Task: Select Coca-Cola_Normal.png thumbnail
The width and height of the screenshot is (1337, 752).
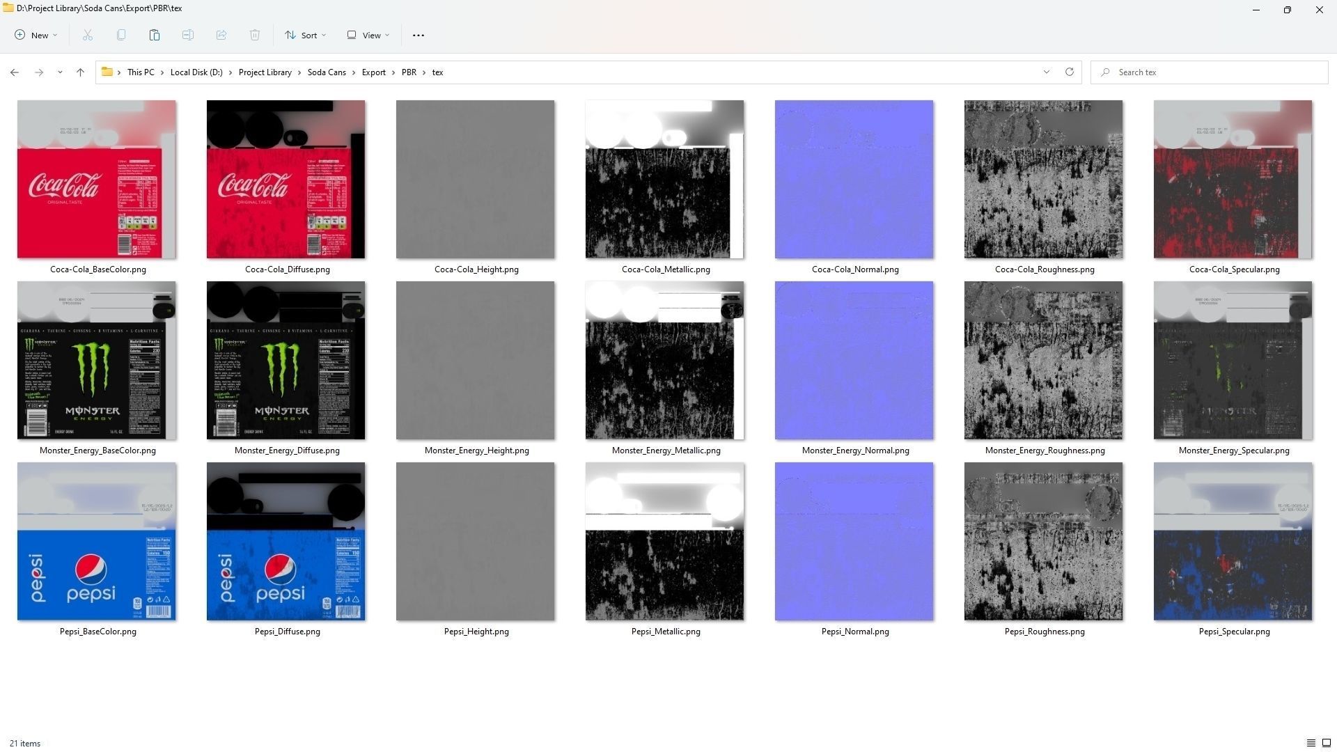Action: tap(854, 179)
